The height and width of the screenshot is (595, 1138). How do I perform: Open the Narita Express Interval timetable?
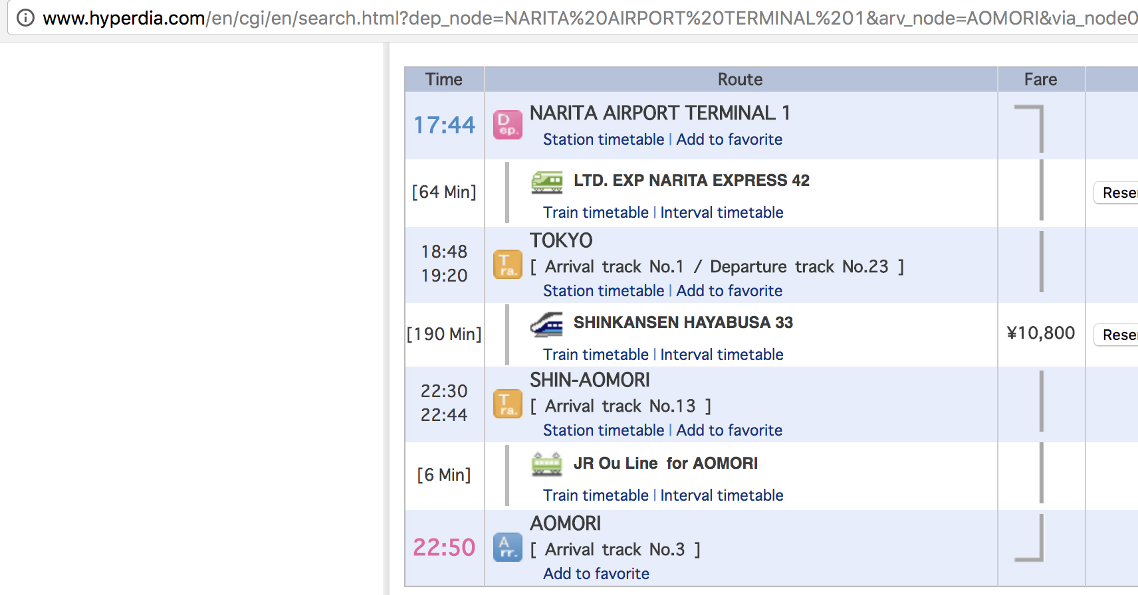pos(721,212)
